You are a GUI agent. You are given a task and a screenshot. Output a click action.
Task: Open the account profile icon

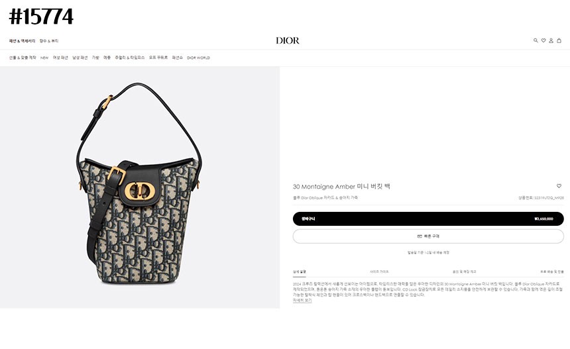click(551, 40)
